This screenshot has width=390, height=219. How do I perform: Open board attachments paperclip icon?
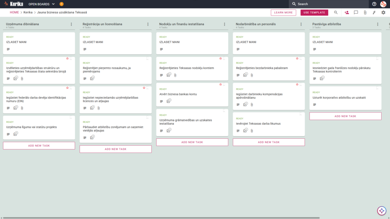tap(365, 13)
